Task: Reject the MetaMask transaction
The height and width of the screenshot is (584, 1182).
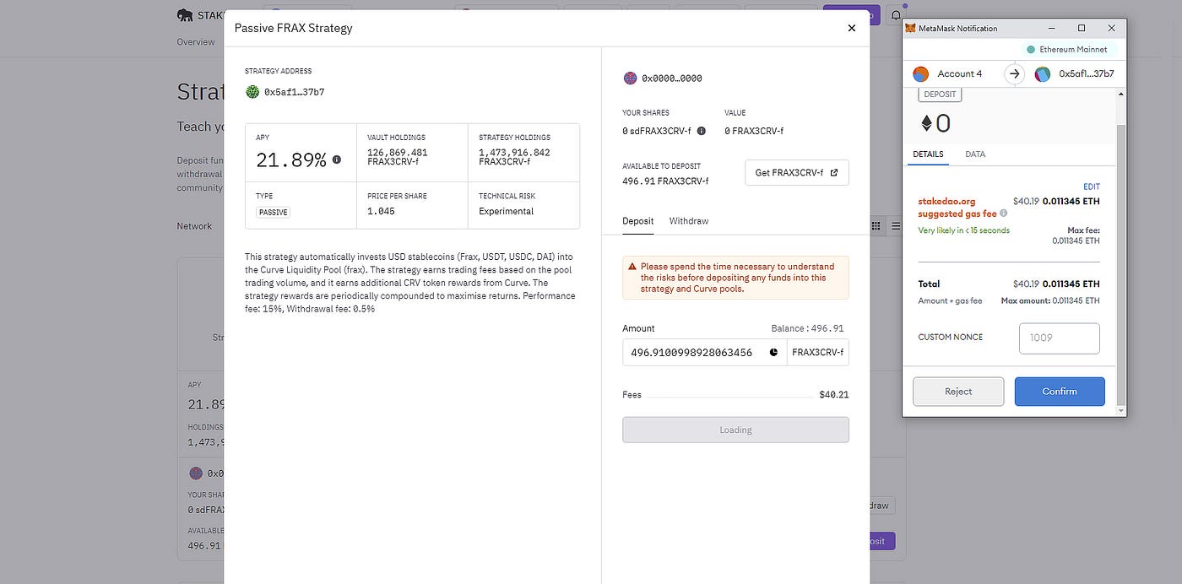Action: [x=958, y=392]
